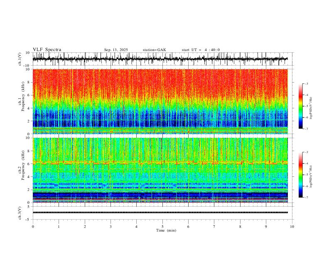Click the 'ch.3(V)' axis label
Image resolution: width=329 pixels, height=254 pixels.
coord(20,213)
